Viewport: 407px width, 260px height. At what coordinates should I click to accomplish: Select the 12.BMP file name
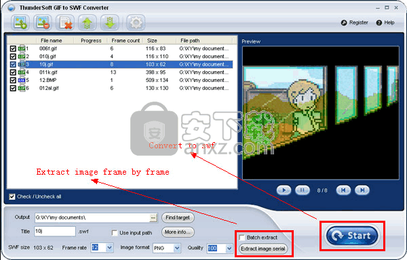(x=47, y=81)
